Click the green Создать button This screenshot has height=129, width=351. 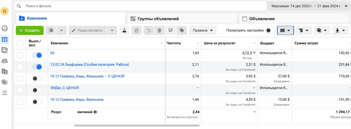pos(30,30)
